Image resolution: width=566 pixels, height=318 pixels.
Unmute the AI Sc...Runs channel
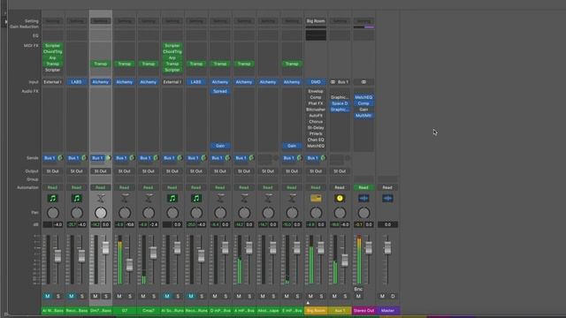[167, 296]
